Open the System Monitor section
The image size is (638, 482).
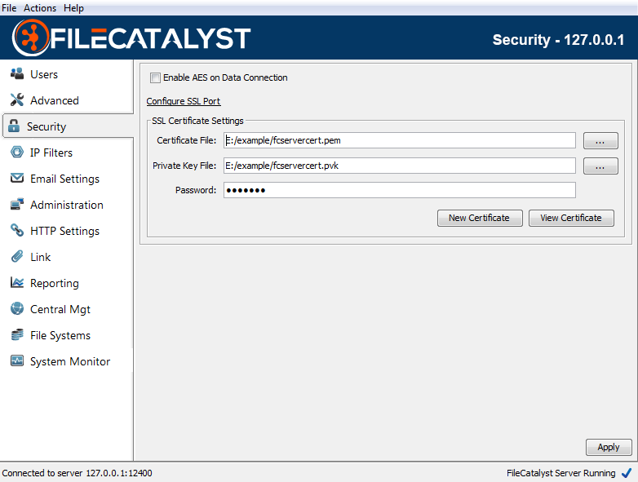(70, 361)
